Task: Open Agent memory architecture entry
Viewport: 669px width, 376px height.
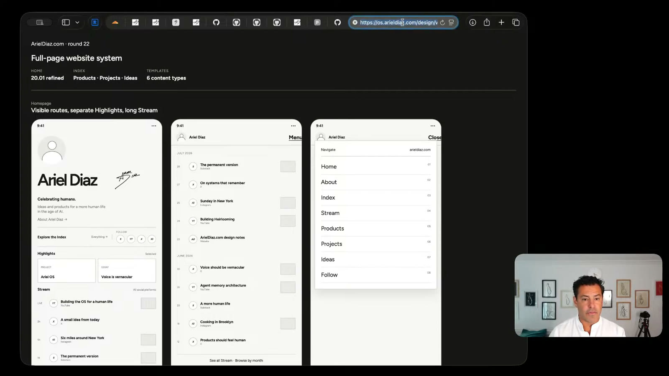Action: [223, 285]
